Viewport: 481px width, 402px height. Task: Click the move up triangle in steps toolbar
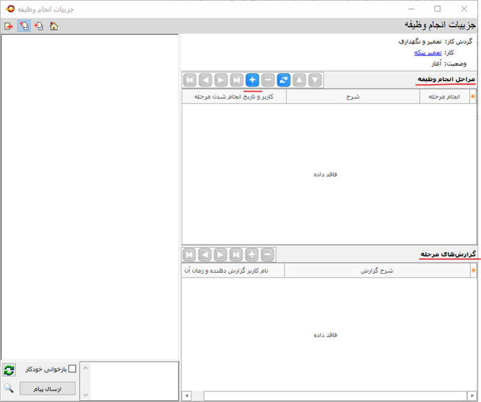[x=299, y=80]
